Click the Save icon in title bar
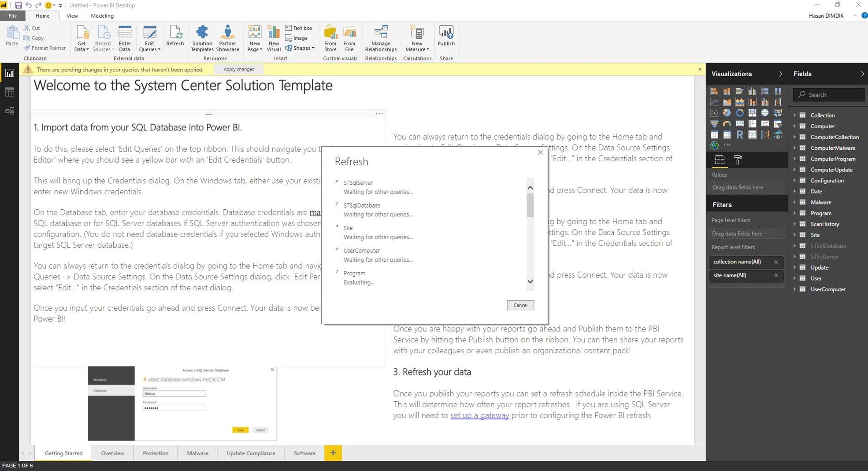The height and width of the screenshot is (471, 868). point(18,5)
